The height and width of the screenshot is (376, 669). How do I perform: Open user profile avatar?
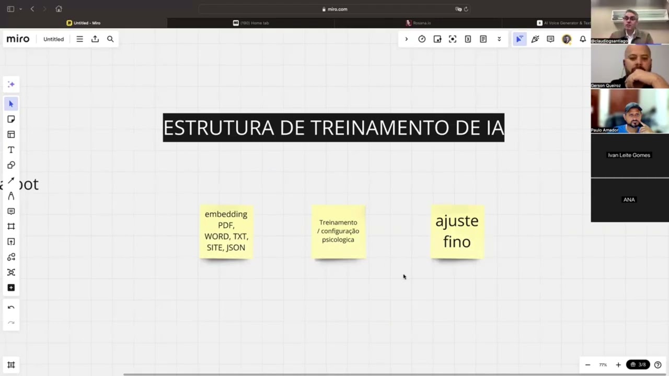[x=567, y=39]
